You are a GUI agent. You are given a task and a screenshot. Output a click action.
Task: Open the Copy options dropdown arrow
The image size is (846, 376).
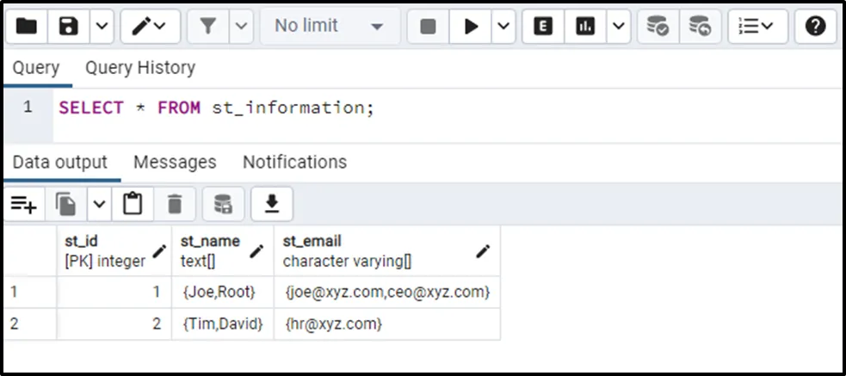tap(99, 204)
